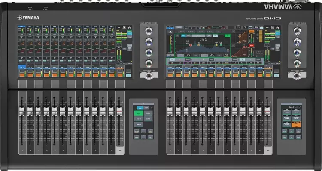322x171 pixels.
Task: Expand the lower dynamics graph with its corner icon
Action: click(233, 46)
